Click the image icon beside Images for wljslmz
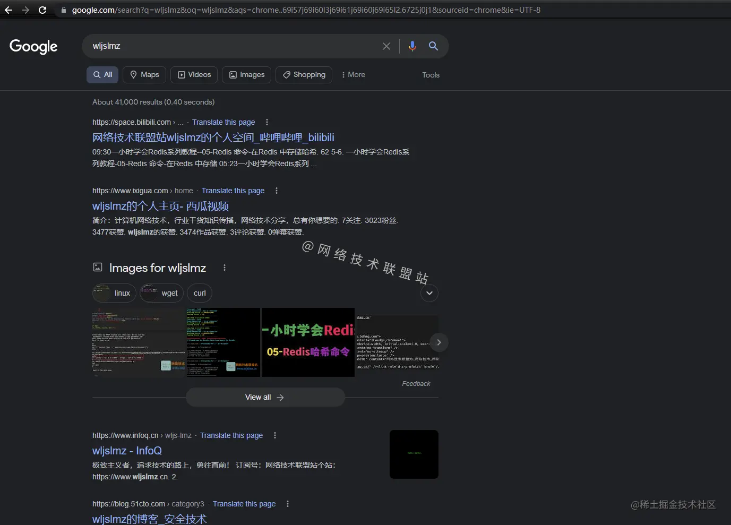This screenshot has width=731, height=525. click(98, 267)
